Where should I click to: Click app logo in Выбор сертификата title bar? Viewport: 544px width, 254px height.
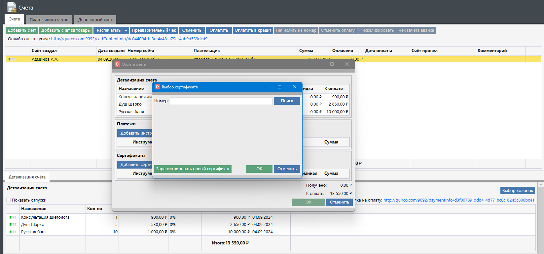158,87
